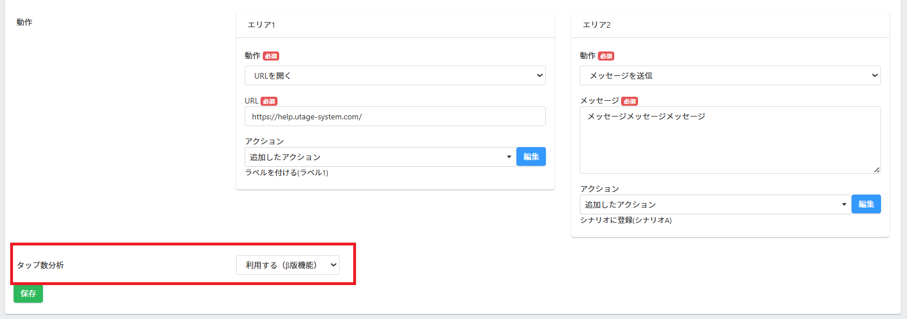
Task: Expand the エリア2 アクション select box
Action: click(x=715, y=204)
